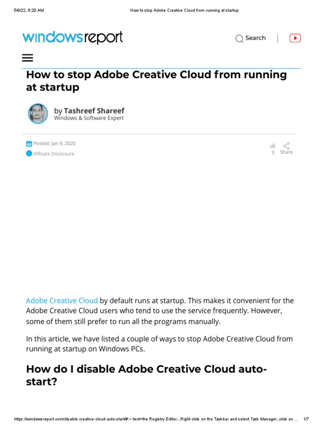The width and height of the screenshot is (323, 430).
Task: Click the Windows Report logo
Action: tap(72, 38)
